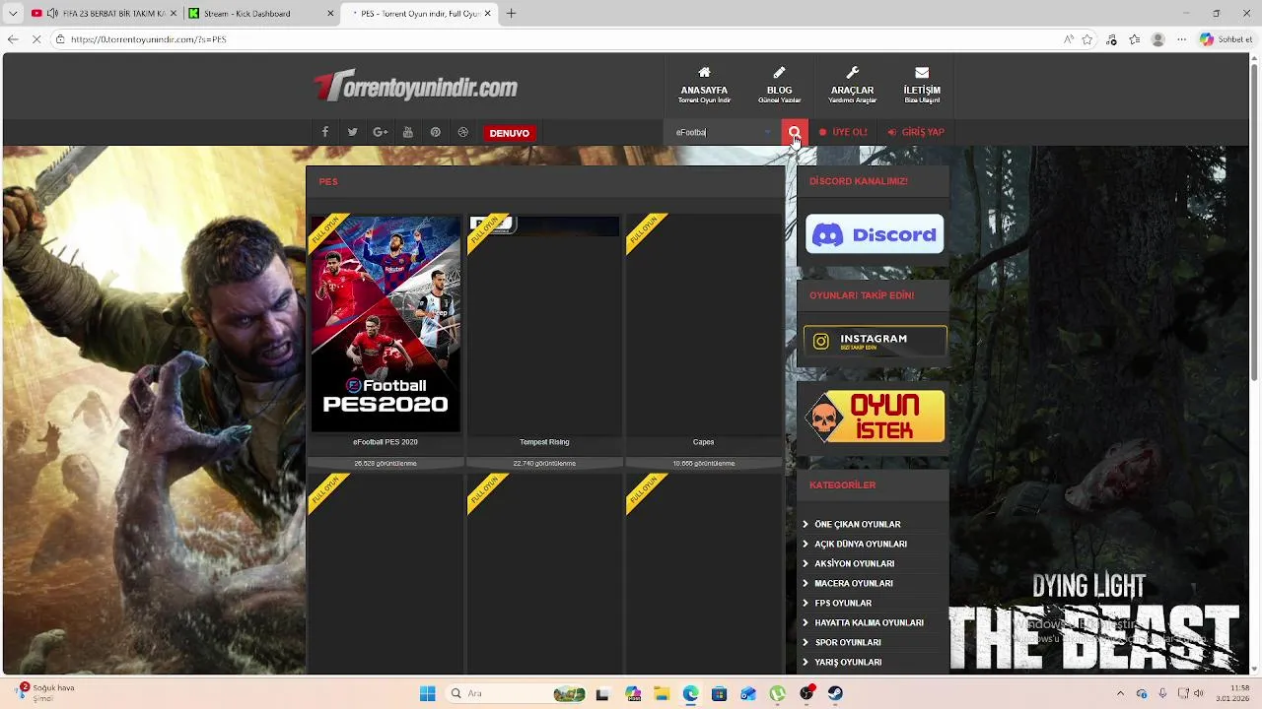This screenshot has width=1262, height=709.
Task: Open the Facebook social icon
Action: (324, 132)
